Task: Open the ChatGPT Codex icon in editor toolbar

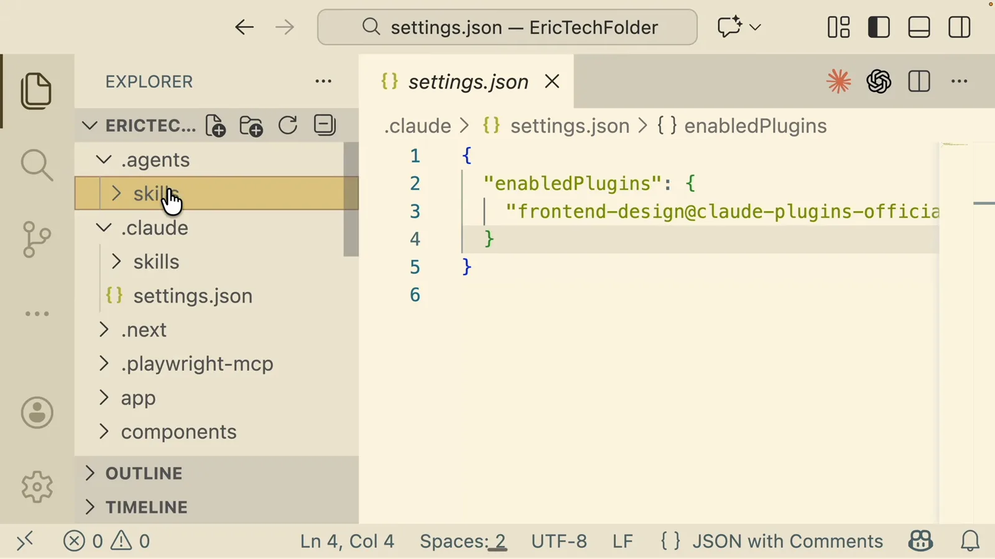Action: 879,81
